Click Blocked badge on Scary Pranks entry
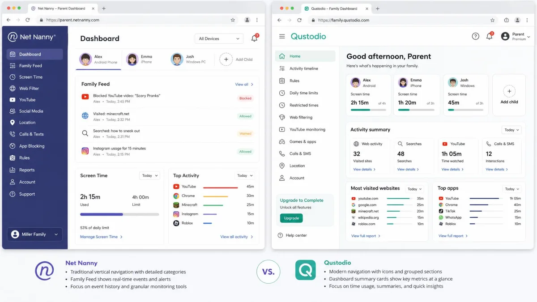Image resolution: width=537 pixels, height=302 pixels. pos(245,98)
